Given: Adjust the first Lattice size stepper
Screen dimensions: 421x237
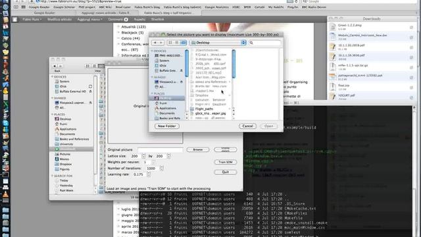Looking at the screenshot, I should tap(143, 156).
